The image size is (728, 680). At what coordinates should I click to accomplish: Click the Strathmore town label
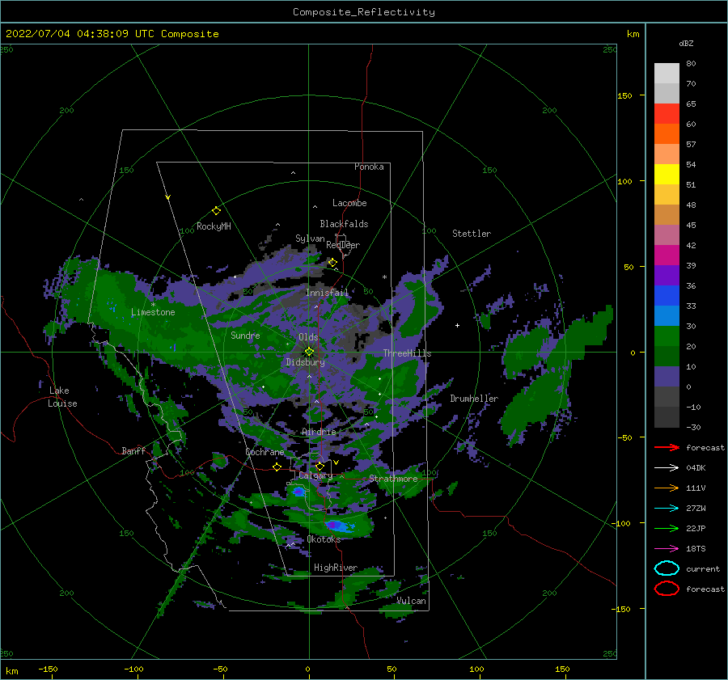(393, 479)
